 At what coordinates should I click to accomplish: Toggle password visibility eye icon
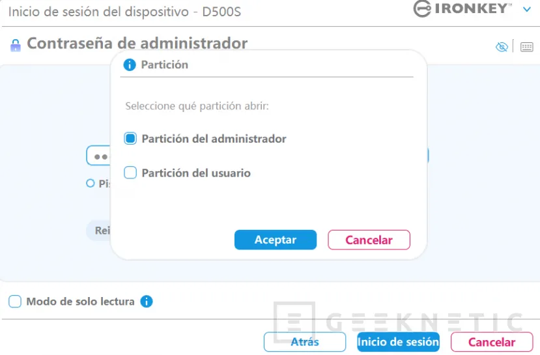coord(502,47)
